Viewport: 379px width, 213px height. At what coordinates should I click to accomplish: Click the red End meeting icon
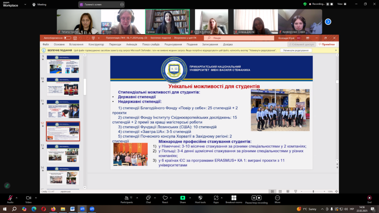pos(369,198)
